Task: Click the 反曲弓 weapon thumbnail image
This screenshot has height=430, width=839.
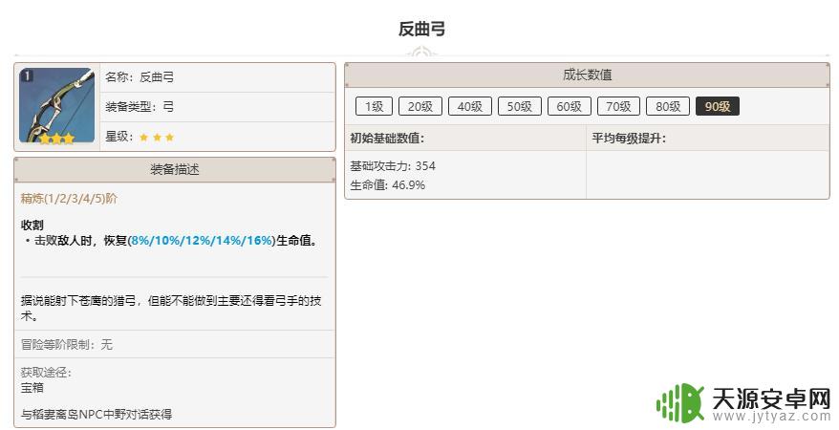Action: 56,106
